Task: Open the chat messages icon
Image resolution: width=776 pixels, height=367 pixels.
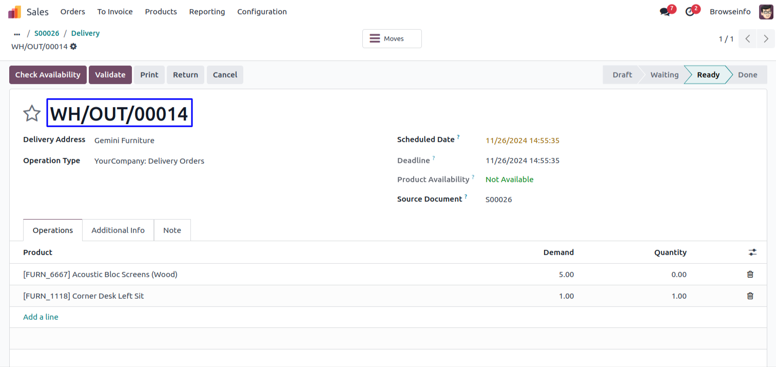Action: (666, 12)
